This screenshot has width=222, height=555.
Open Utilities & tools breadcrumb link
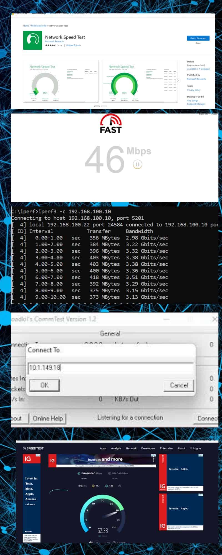tap(39, 26)
